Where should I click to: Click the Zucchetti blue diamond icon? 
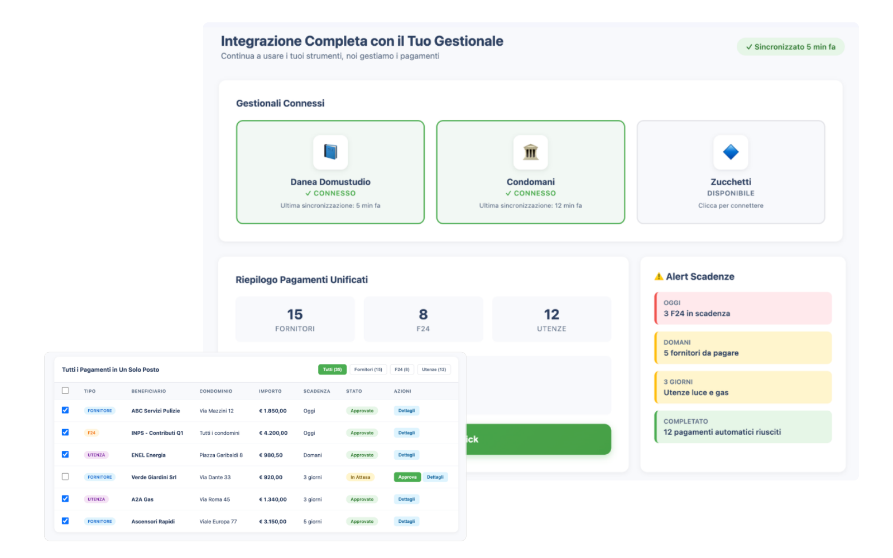click(731, 152)
